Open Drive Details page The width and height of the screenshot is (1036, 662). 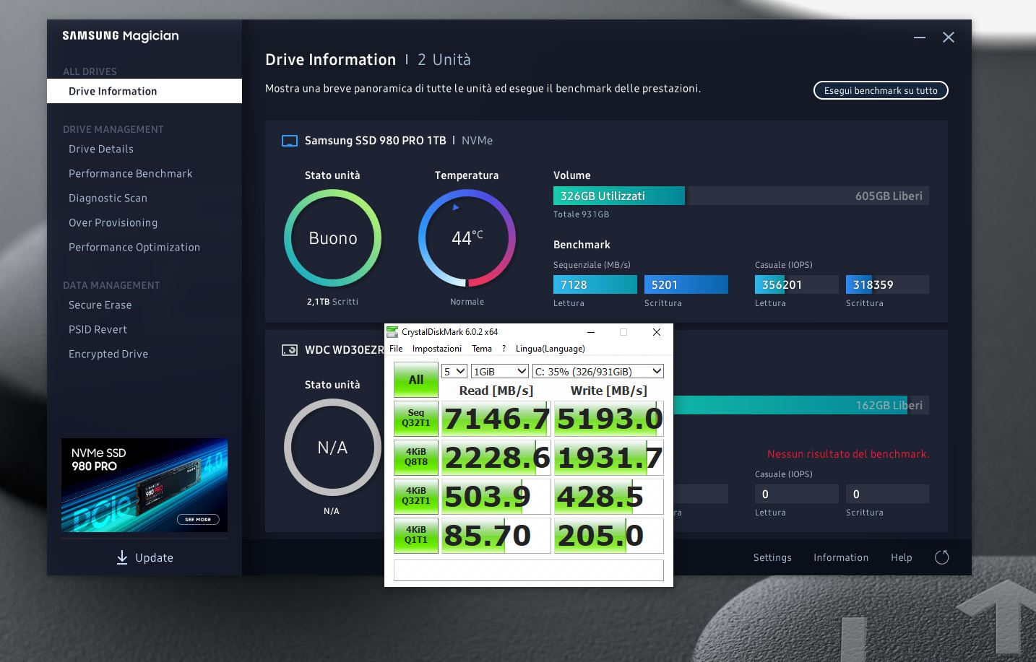(101, 149)
